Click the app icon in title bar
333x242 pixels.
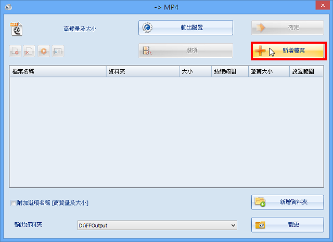pyautogui.click(x=8, y=7)
